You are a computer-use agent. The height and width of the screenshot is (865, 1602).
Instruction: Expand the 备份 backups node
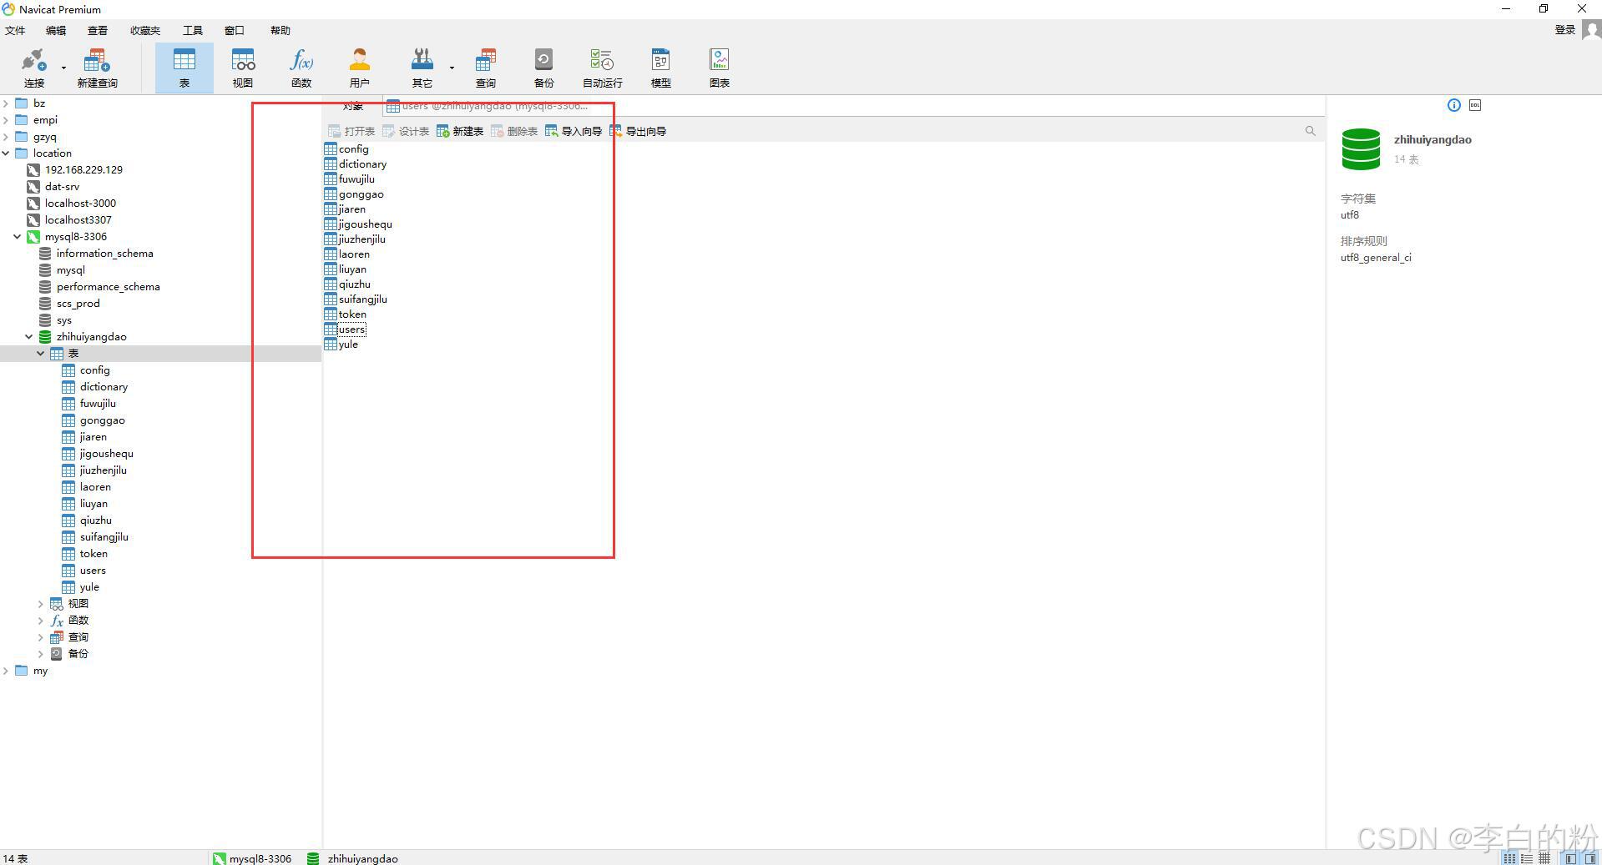[41, 654]
